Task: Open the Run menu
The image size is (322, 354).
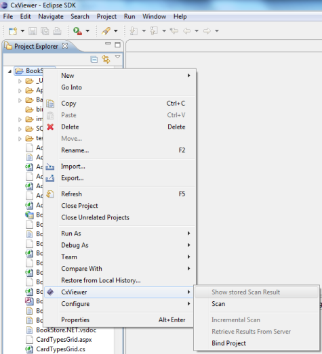Action: [129, 16]
